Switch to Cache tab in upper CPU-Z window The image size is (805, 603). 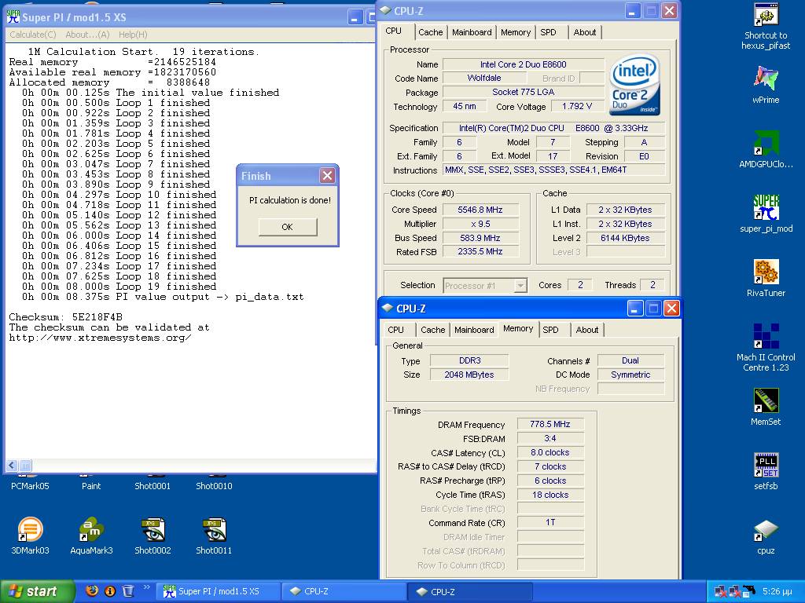430,32
